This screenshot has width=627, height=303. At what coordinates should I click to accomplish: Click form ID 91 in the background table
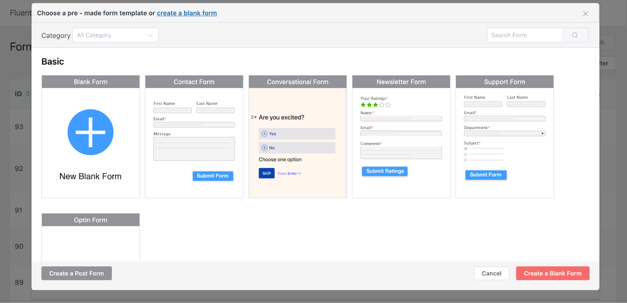coord(19,210)
